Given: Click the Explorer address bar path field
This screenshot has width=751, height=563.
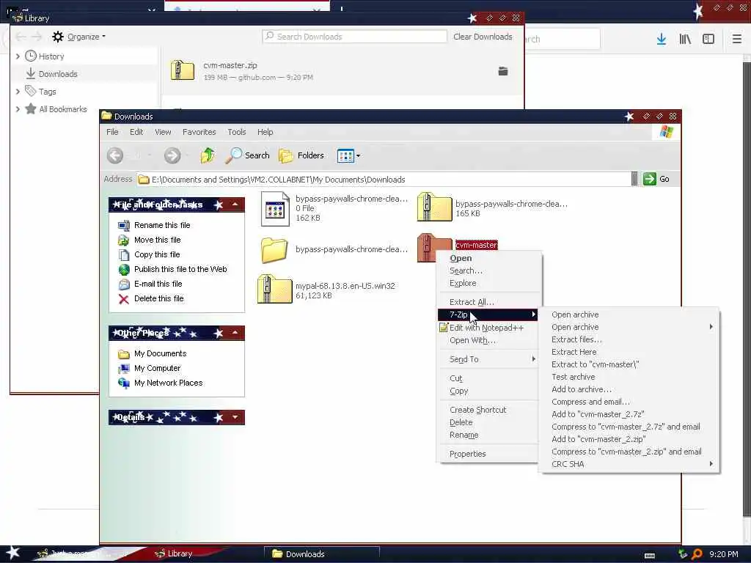Looking at the screenshot, I should [x=383, y=180].
